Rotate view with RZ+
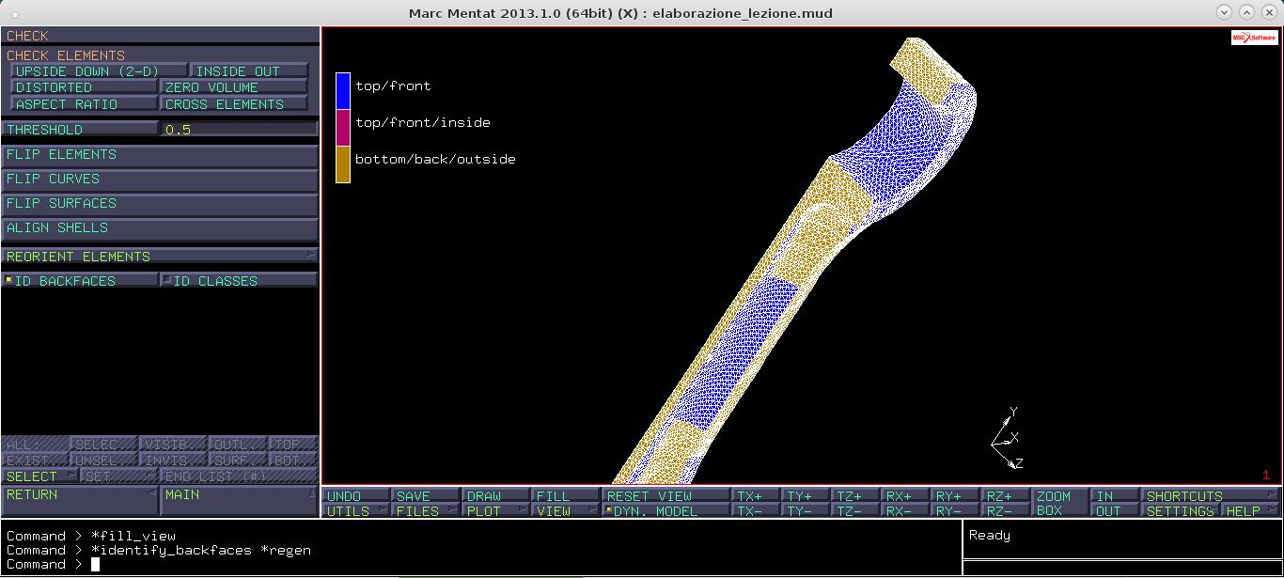This screenshot has width=1284, height=578. click(1006, 496)
